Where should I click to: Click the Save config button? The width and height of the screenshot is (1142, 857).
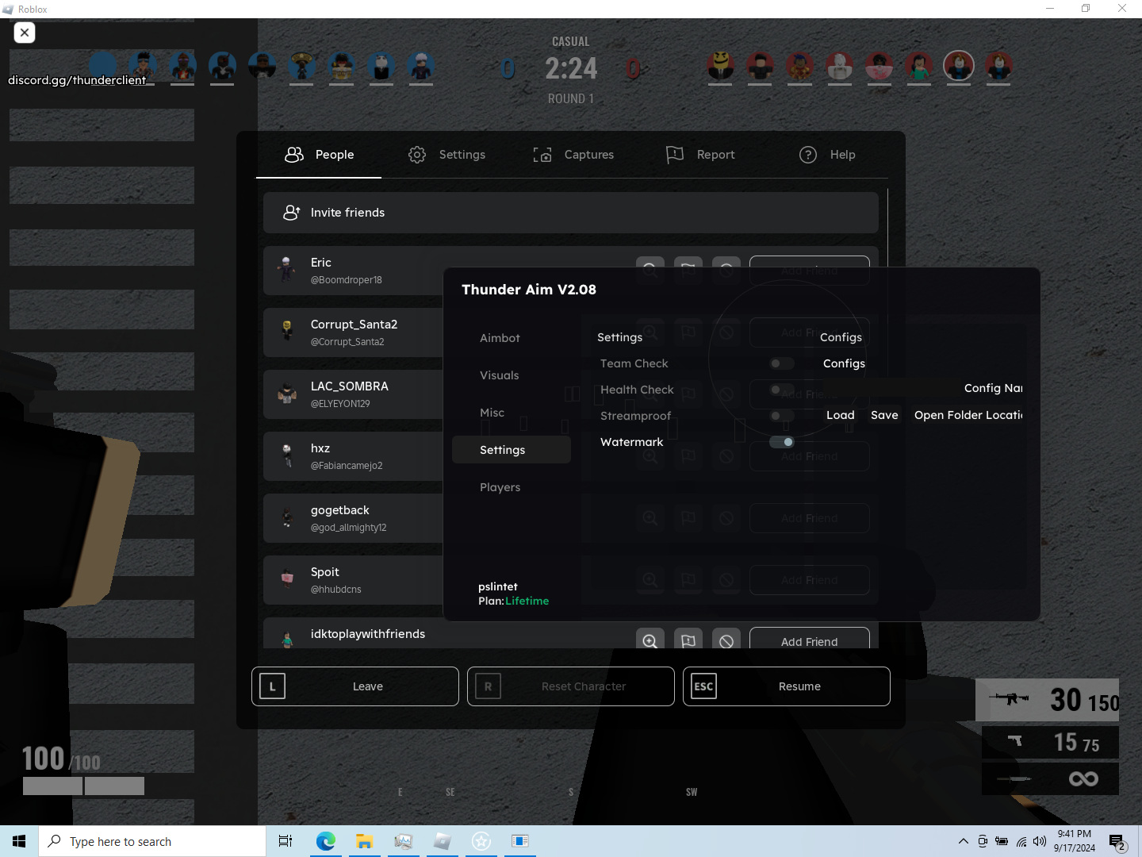884,415
